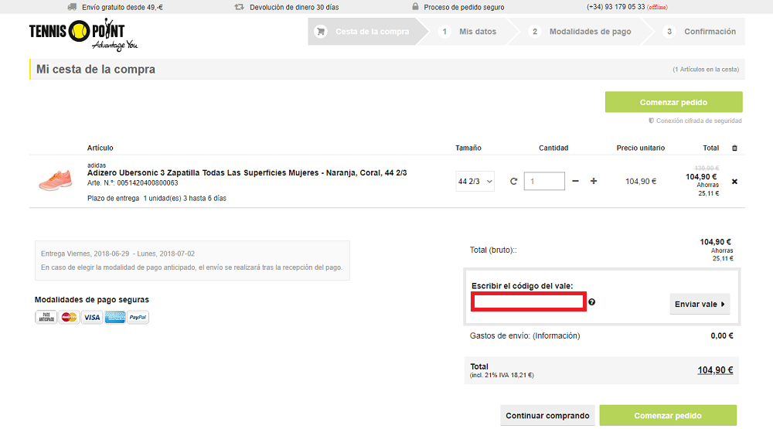Open the size dropdown showing 44 2/3
Viewport: 773px width, 429px height.
coord(475,182)
